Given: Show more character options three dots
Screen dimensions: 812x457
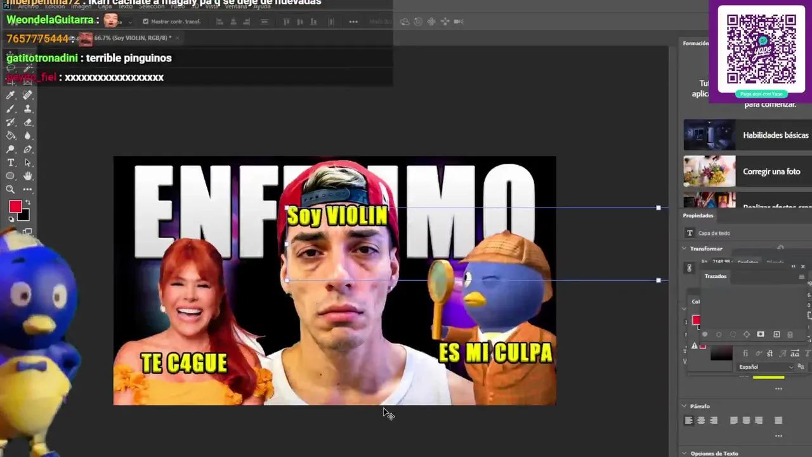Looking at the screenshot, I should (778, 388).
